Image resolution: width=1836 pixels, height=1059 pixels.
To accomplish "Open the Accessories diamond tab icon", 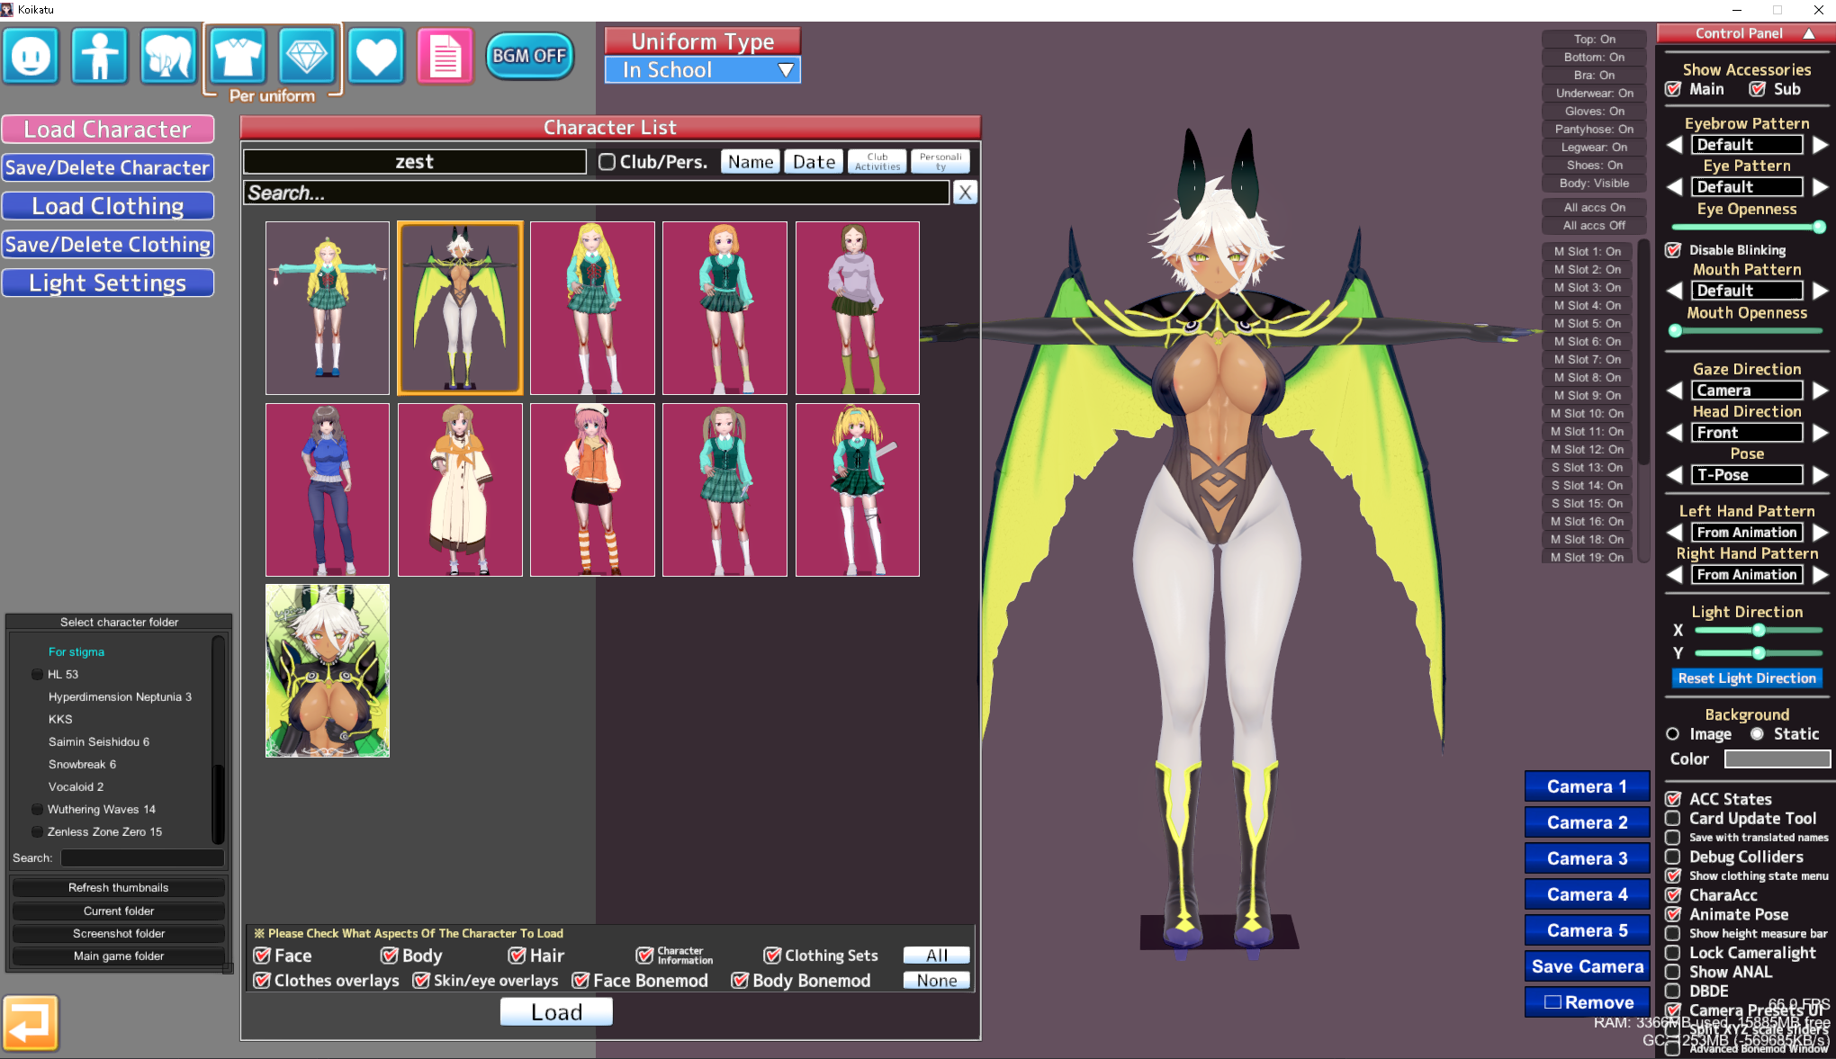I will point(306,56).
